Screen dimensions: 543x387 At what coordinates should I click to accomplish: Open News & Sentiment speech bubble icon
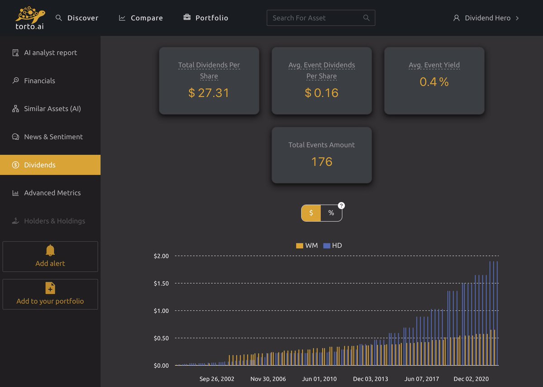(14, 137)
